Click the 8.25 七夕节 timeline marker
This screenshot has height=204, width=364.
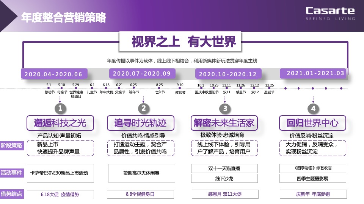(160, 88)
